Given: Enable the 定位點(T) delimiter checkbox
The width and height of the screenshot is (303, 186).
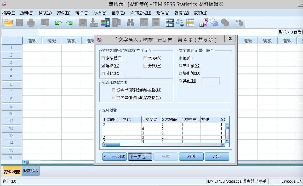Looking at the screenshot, I should (103, 58).
